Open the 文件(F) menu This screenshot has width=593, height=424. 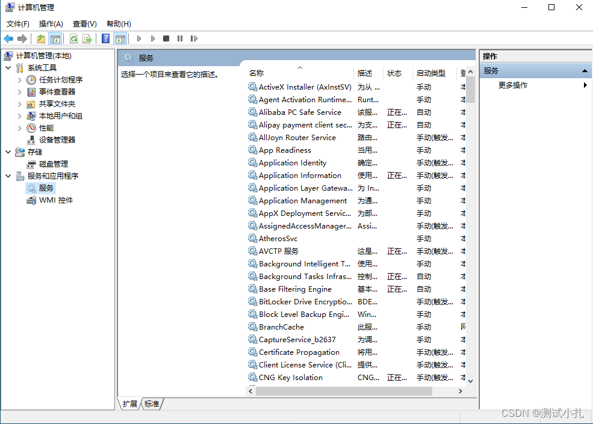[x=18, y=24]
